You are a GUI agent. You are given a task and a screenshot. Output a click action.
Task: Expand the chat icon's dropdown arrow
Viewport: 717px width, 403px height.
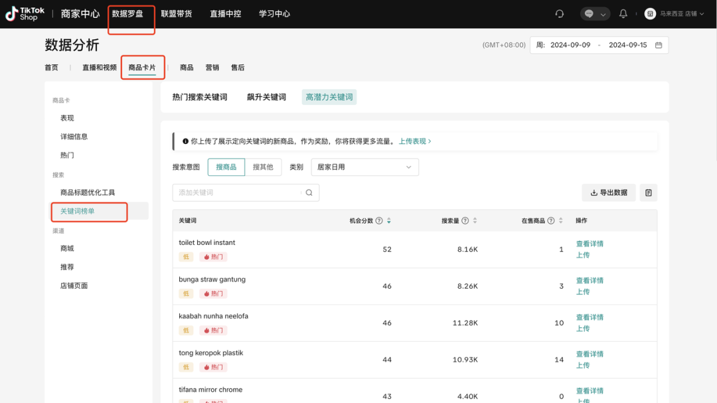pyautogui.click(x=603, y=13)
